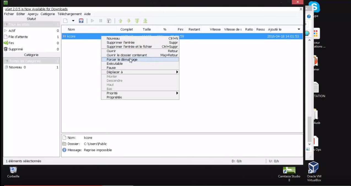Close the update banner with X
The height and width of the screenshot is (186, 351).
pyautogui.click(x=301, y=9)
